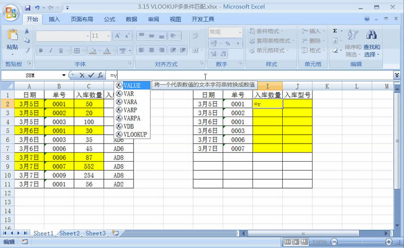Toggle center alignment

coord(151,50)
